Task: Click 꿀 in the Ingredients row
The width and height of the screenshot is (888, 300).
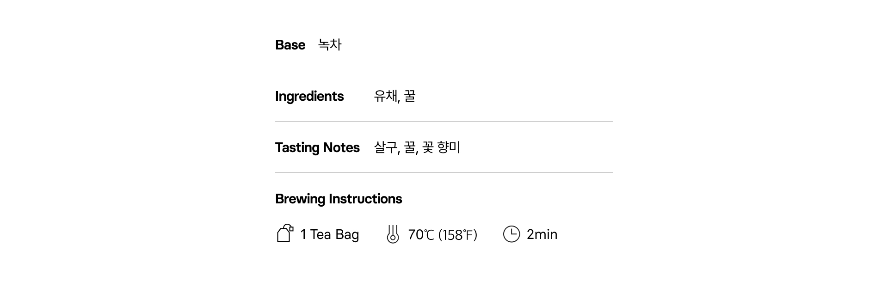Action: pos(410,96)
